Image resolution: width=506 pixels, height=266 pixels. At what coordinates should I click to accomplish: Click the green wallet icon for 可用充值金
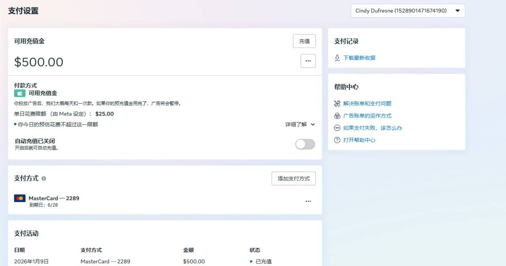point(20,93)
